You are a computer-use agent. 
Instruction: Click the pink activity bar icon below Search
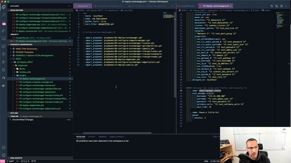[x=4, y=24]
